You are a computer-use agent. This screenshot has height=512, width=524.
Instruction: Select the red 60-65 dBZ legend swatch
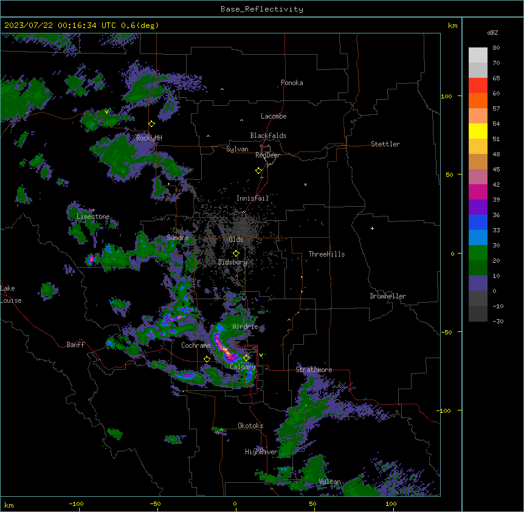click(478, 86)
